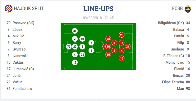Click red player marker 80 on pitch
The height and width of the screenshot is (101, 196).
coord(108,54)
